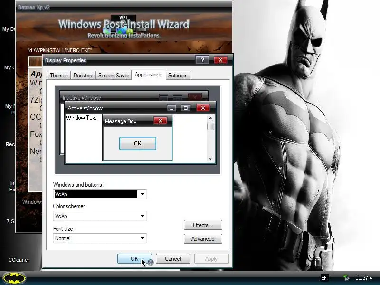Click the Message Box preview title
The height and width of the screenshot is (285, 380).
[121, 121]
